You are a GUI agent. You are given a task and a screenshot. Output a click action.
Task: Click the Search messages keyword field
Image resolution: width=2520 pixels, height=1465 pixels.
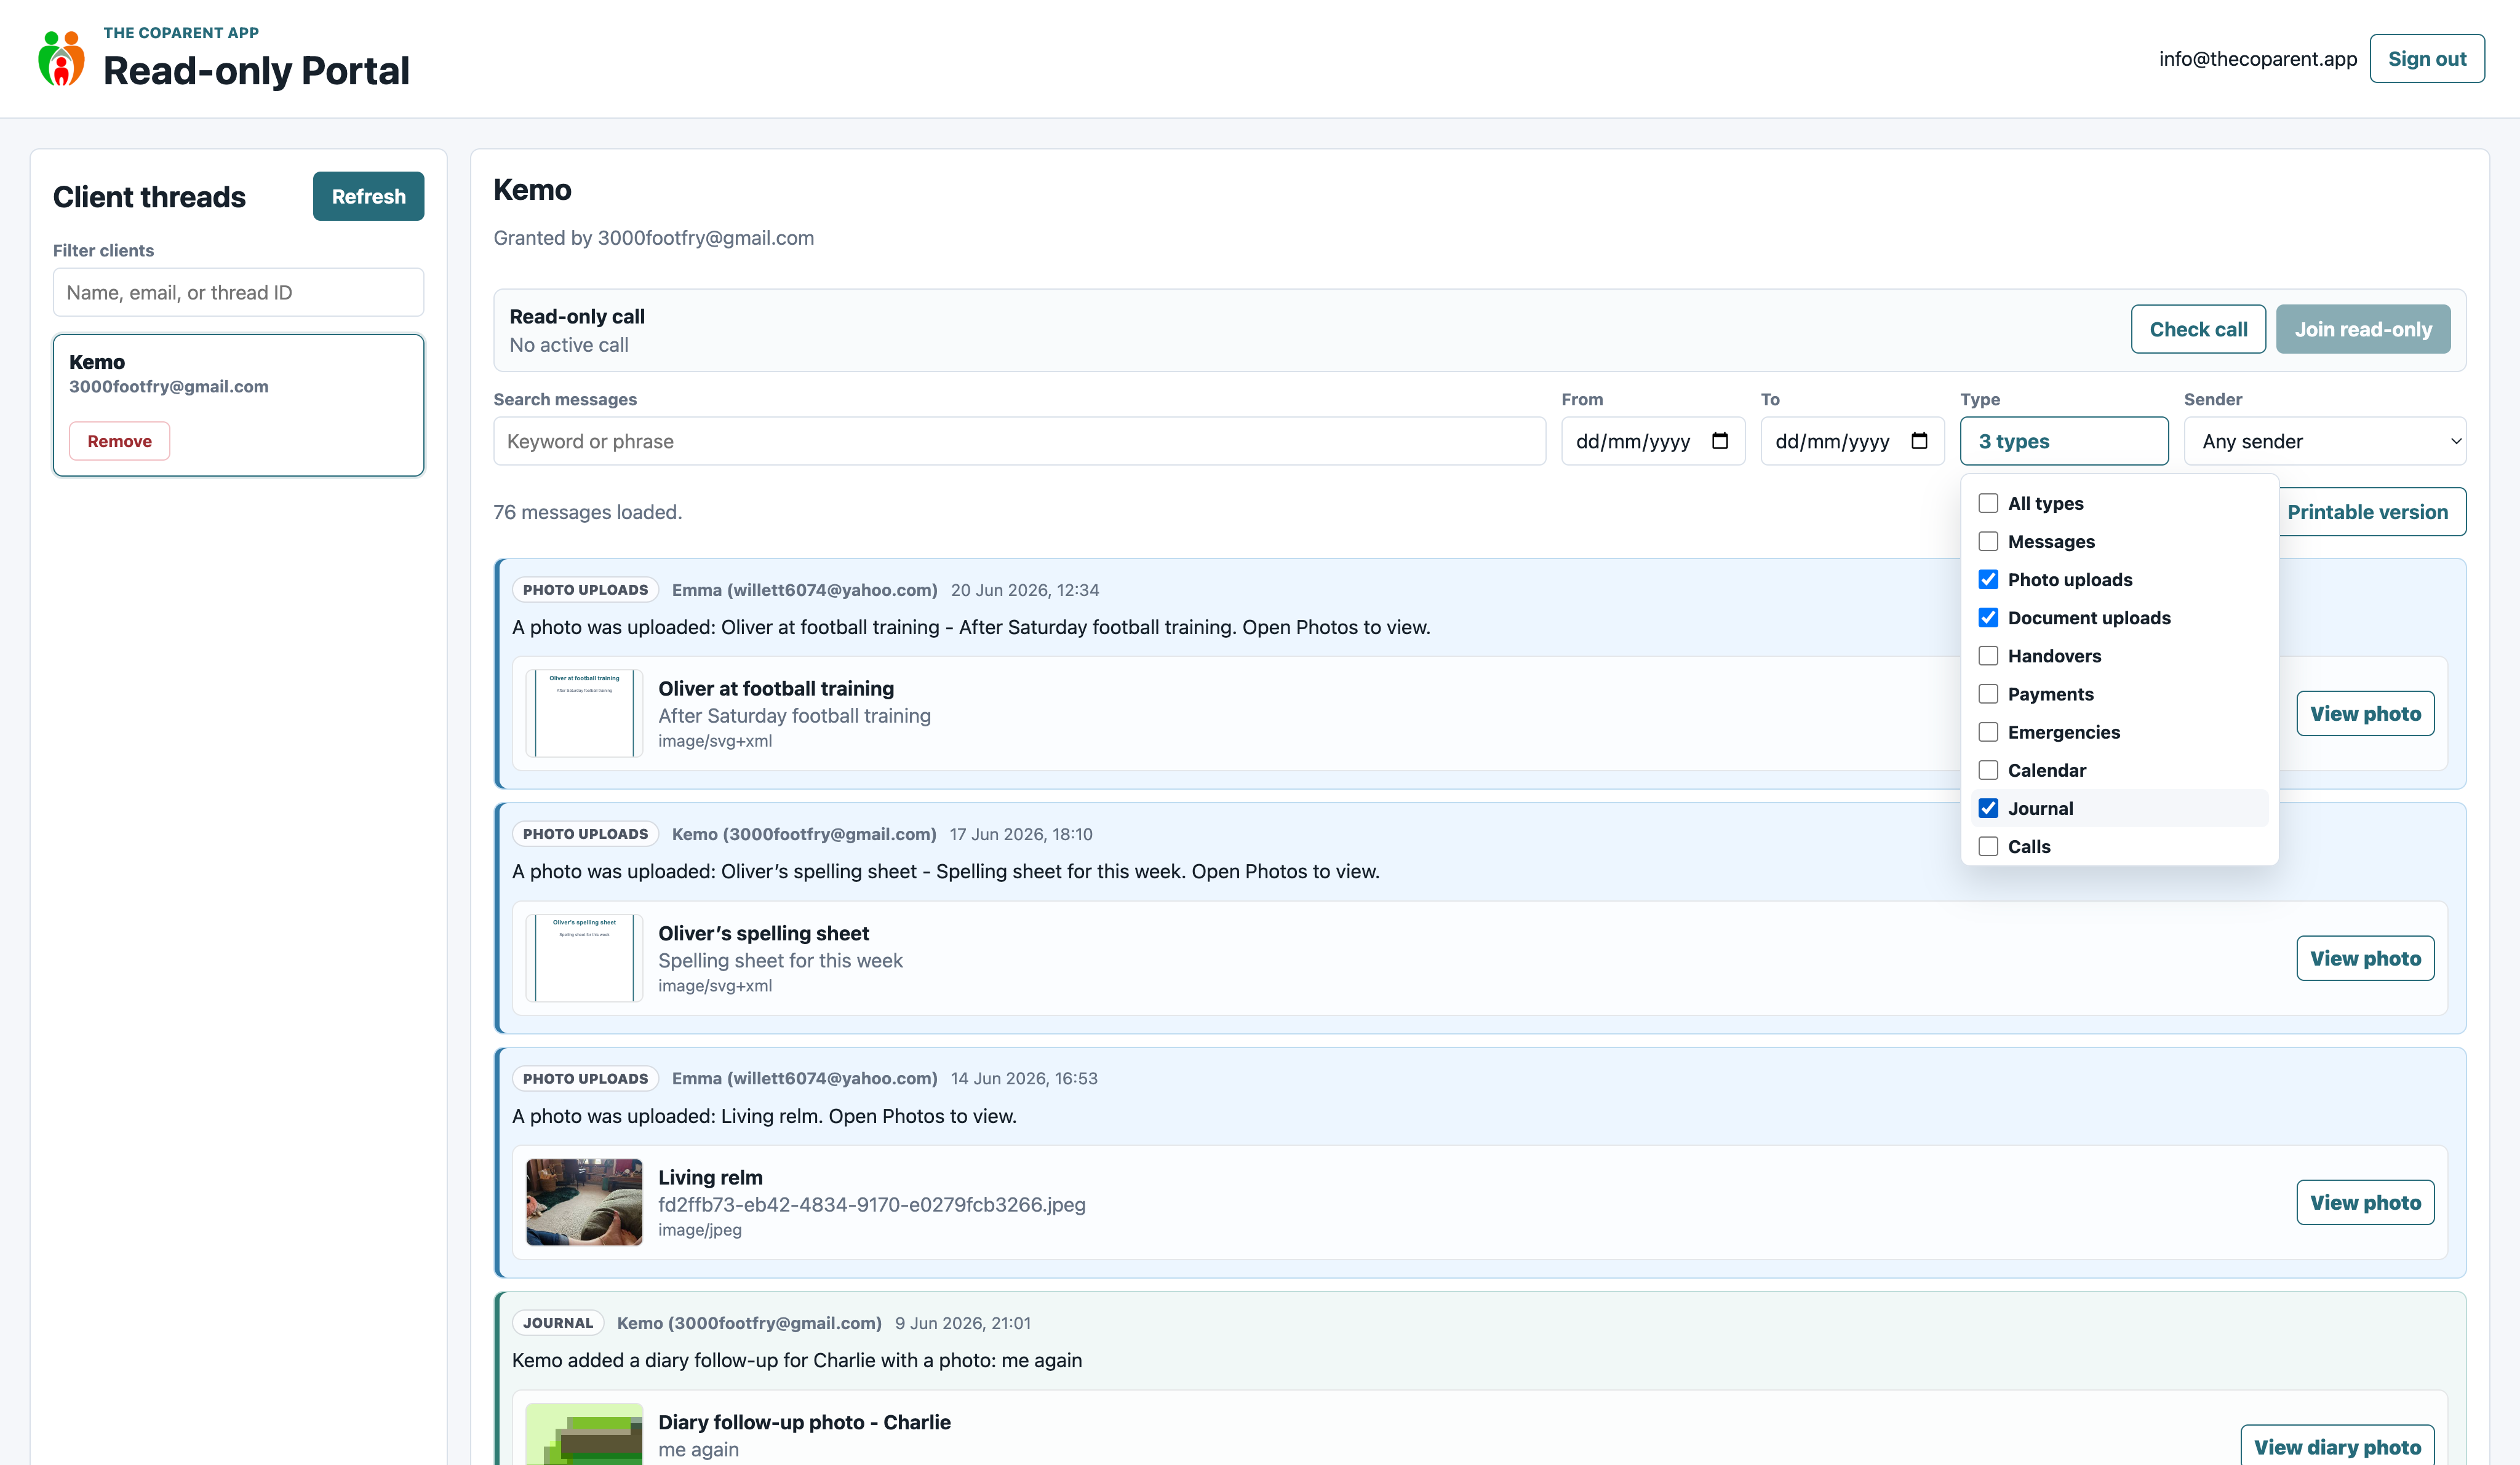pos(1019,441)
